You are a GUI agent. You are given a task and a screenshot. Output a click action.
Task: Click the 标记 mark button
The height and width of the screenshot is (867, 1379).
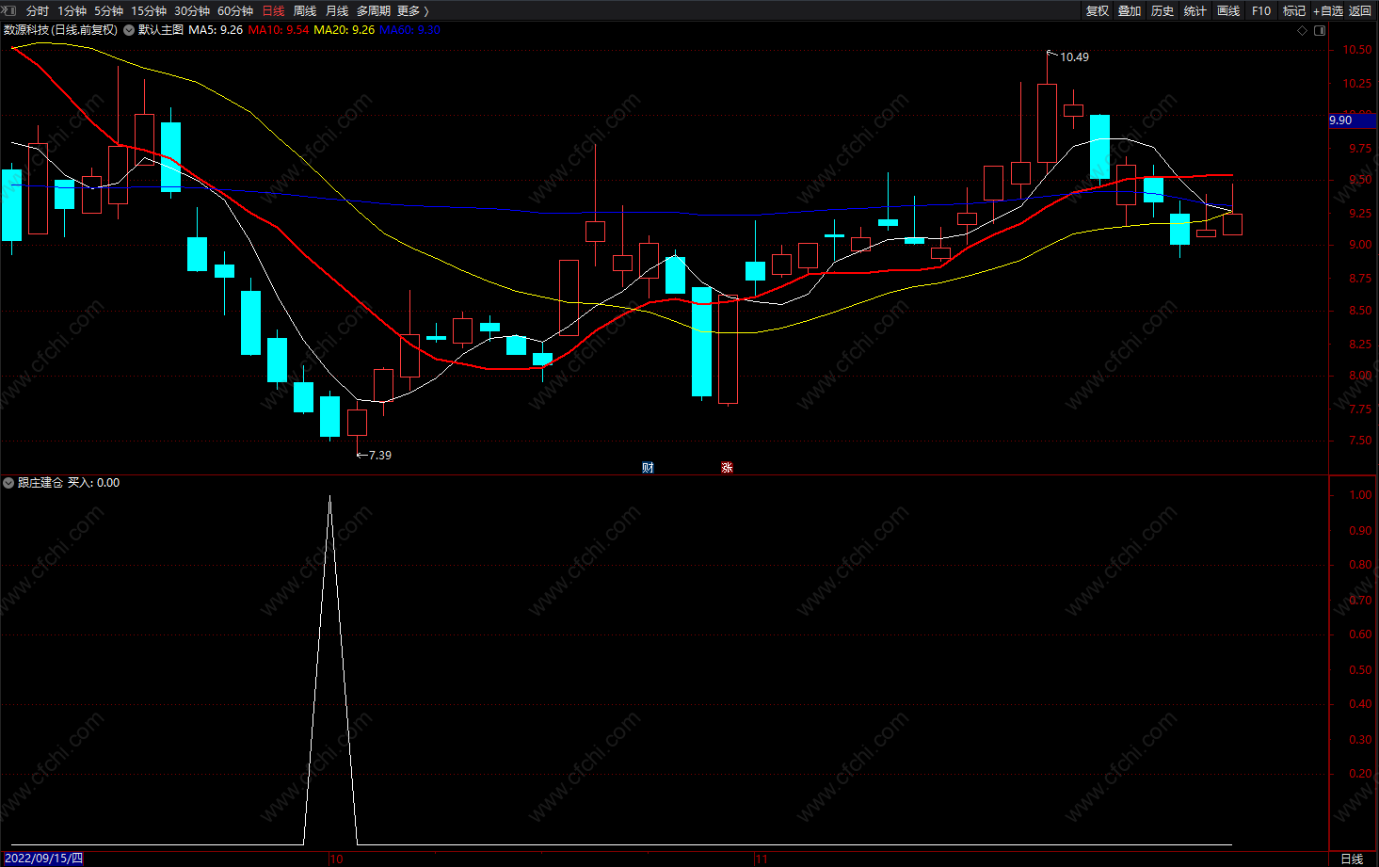(1294, 10)
